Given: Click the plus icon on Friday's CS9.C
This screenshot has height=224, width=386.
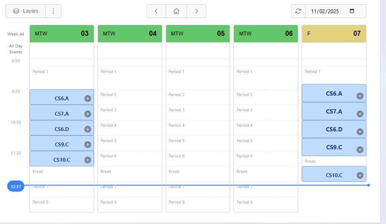Looking at the screenshot, I should (360, 150).
